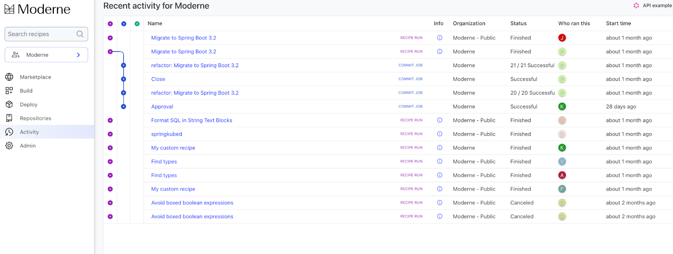Screen dimensions: 673x254
Task: Click the "Successful" status on the Close row
Action: click(x=524, y=79)
